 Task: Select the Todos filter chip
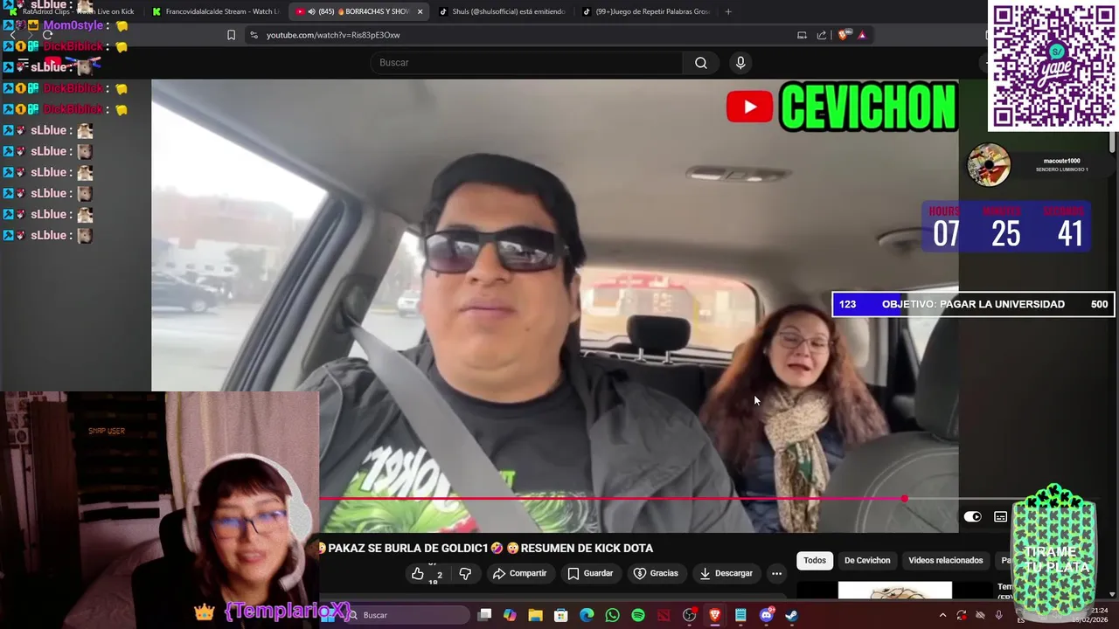[x=815, y=560]
